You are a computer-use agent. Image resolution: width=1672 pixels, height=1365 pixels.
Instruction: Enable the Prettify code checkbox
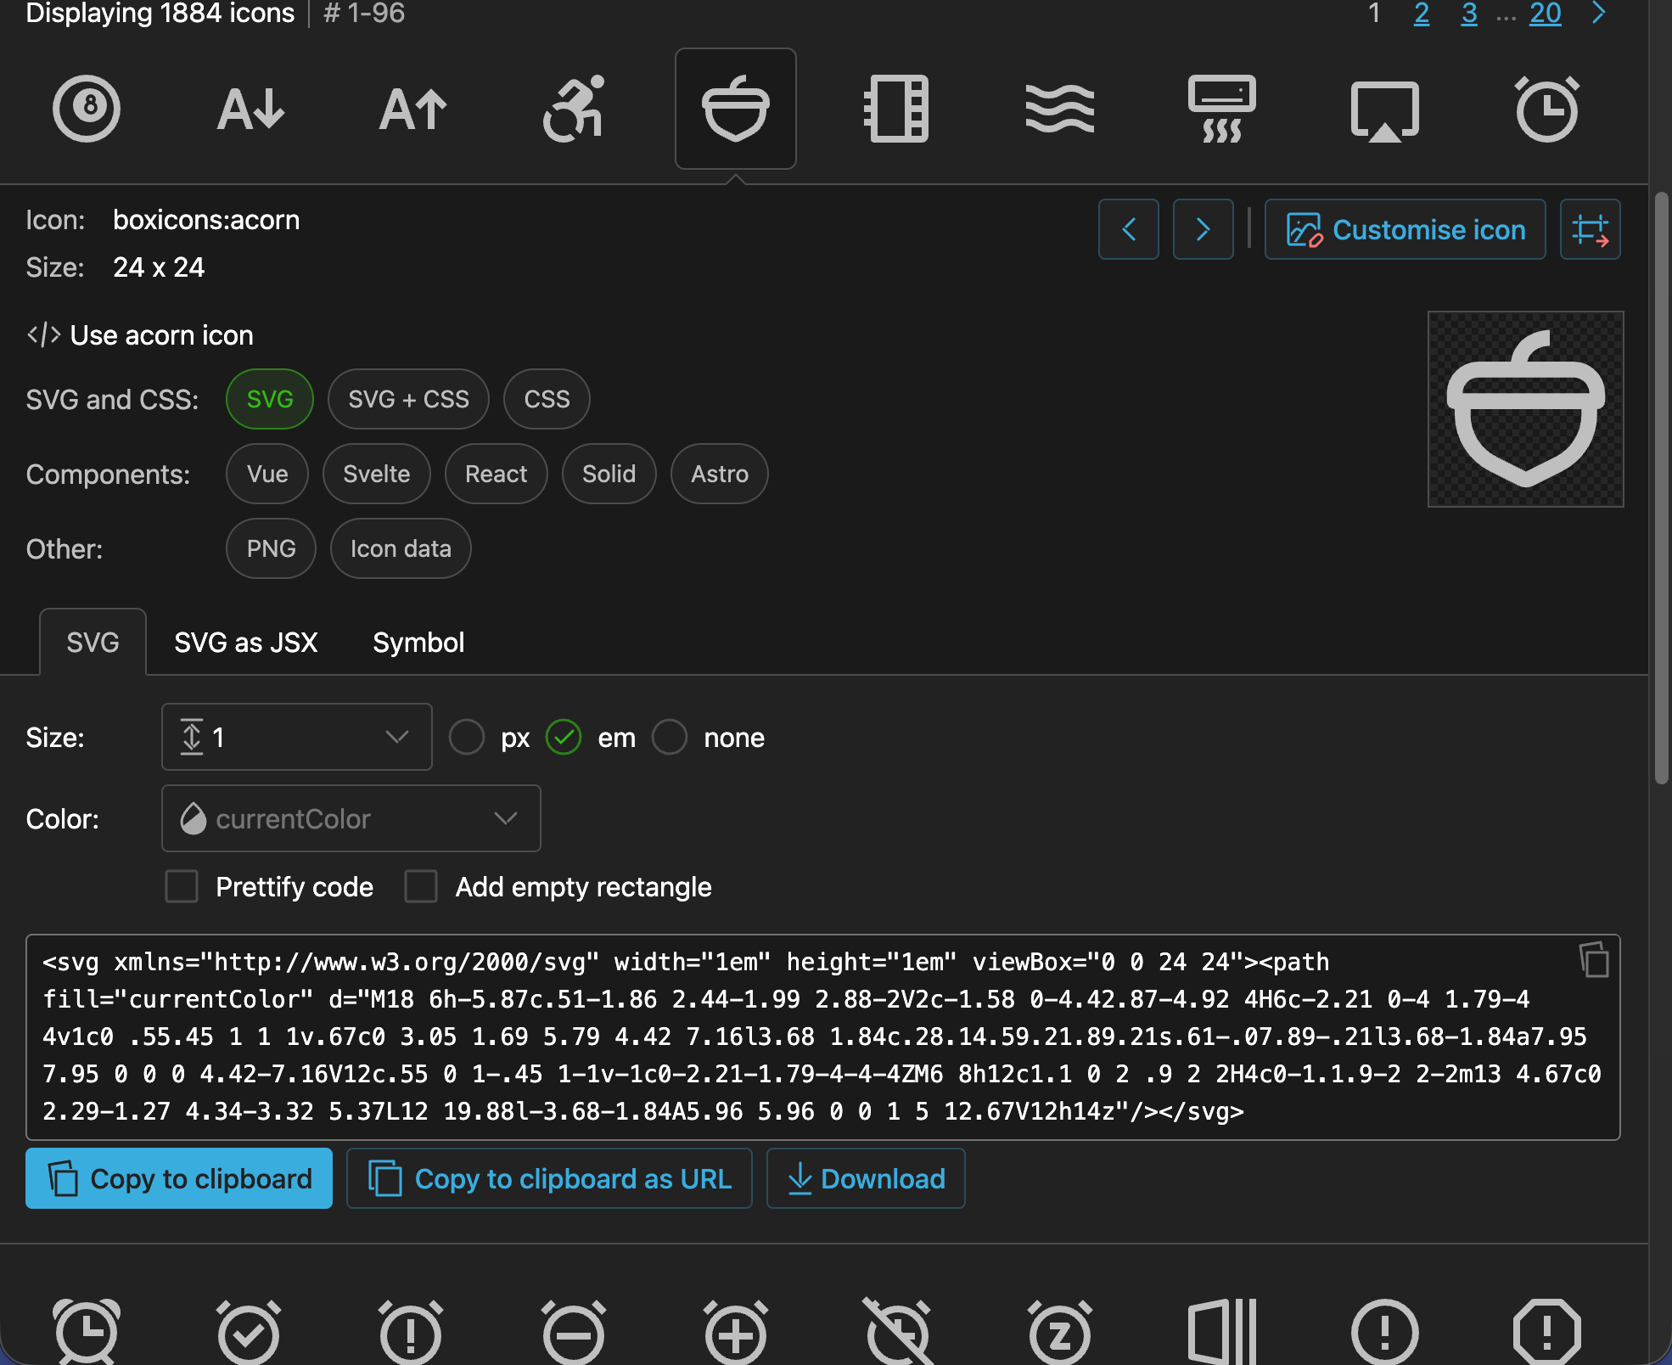pyautogui.click(x=182, y=886)
